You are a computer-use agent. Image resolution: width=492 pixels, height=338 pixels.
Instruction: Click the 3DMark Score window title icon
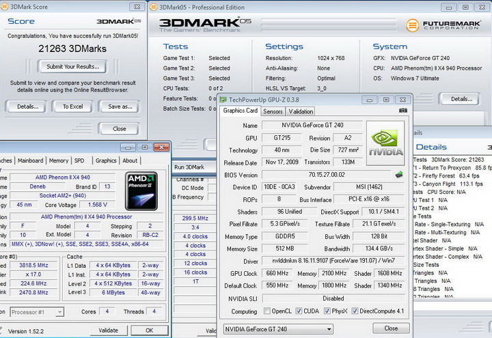click(x=5, y=7)
